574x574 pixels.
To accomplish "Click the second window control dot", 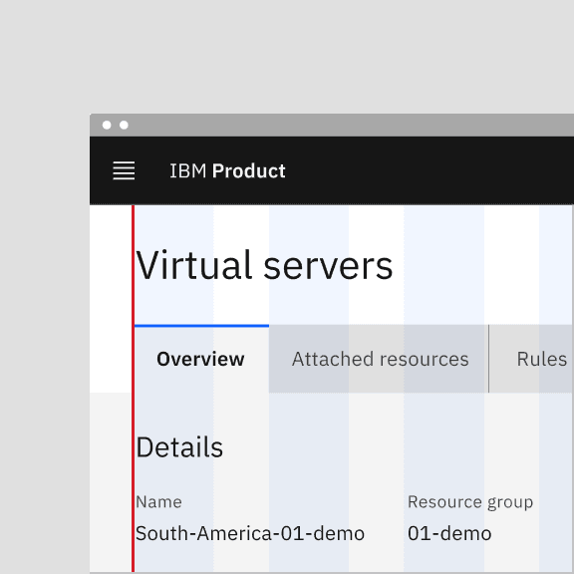I will (124, 126).
